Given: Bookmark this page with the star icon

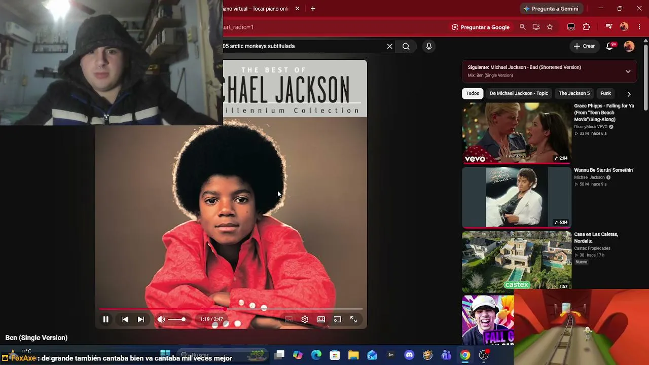Looking at the screenshot, I should [x=550, y=27].
